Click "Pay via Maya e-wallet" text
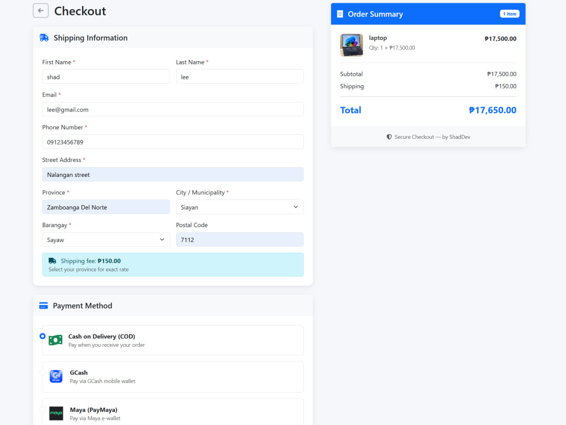Viewport: 566px width, 425px height. coord(95,419)
